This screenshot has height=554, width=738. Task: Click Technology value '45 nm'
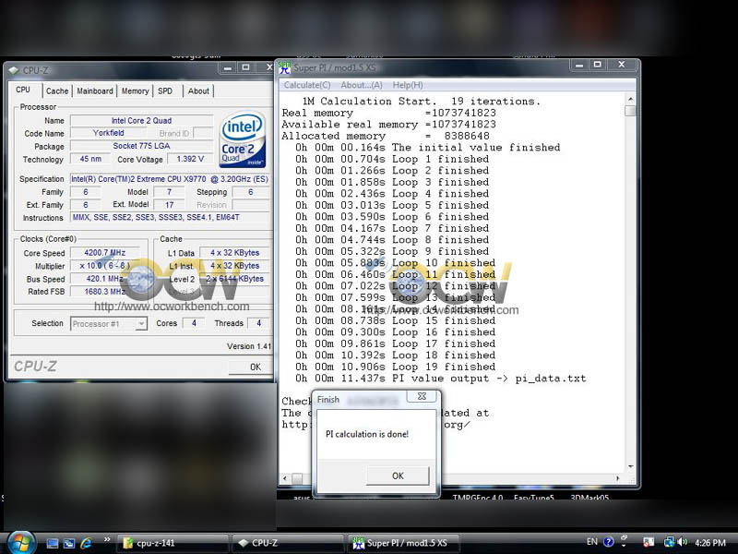point(90,159)
